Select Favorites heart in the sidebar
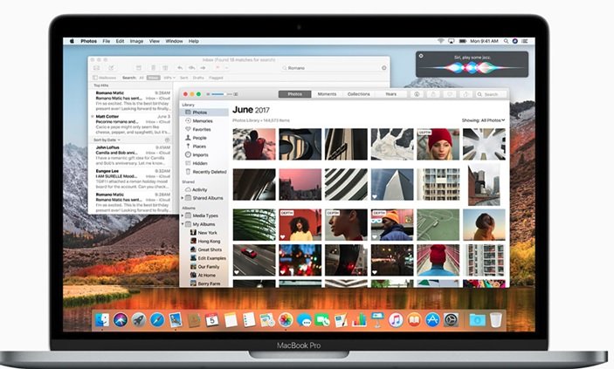Viewport: 614px width, 369px height. click(203, 129)
